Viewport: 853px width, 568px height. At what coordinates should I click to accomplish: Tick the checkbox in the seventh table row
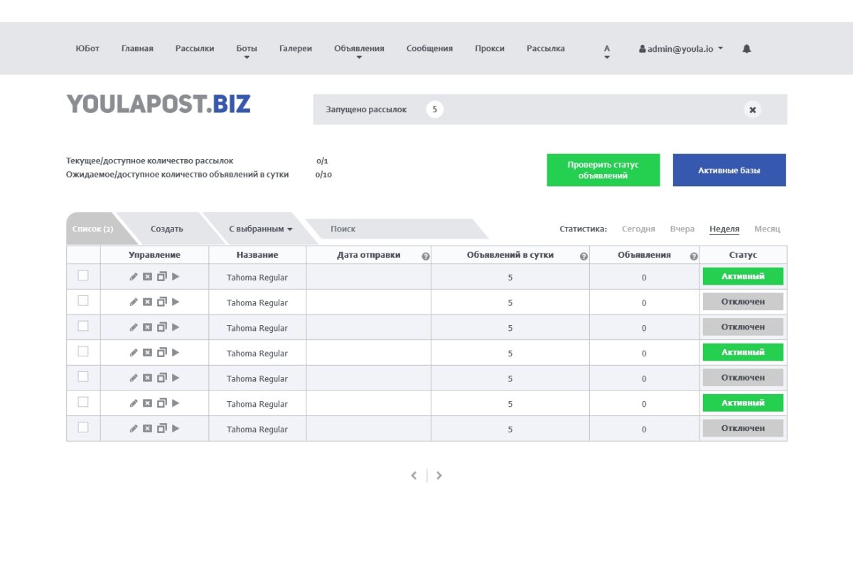pos(83,427)
